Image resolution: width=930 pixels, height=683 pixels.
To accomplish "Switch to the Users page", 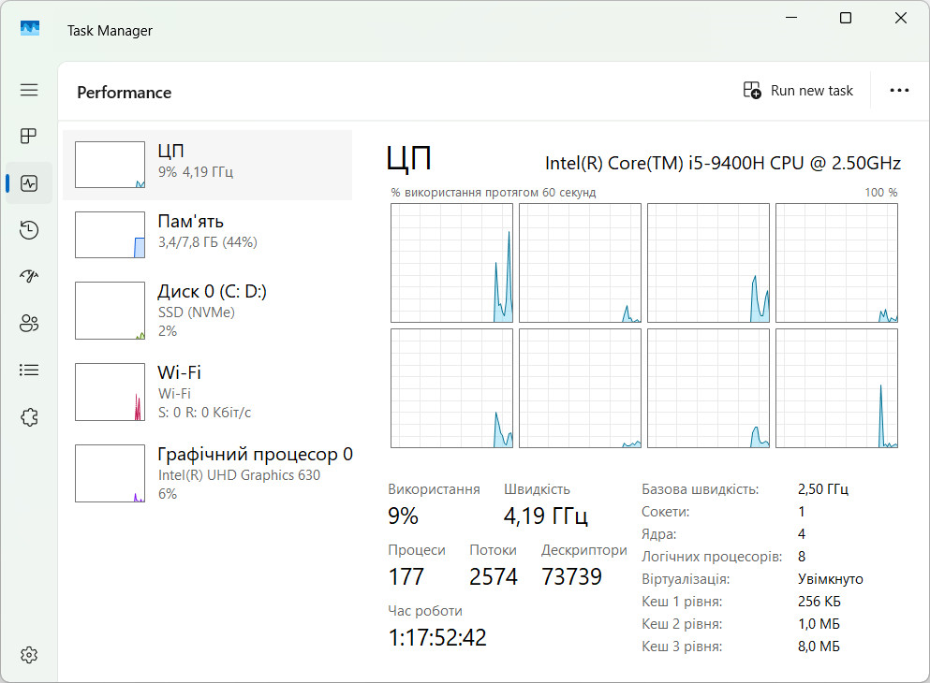I will [x=29, y=324].
